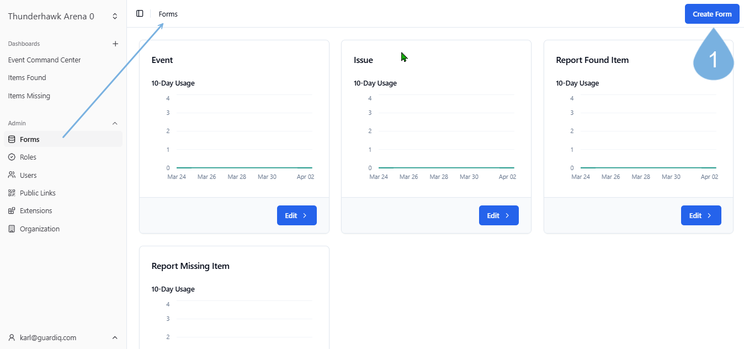Click the Forms database icon in sidebar
This screenshot has width=744, height=349.
point(12,140)
